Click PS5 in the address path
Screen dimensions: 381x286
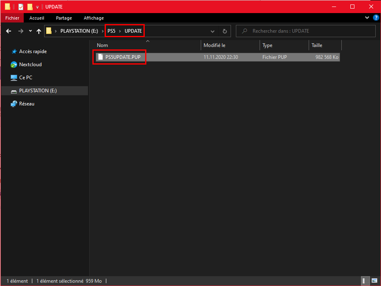[x=111, y=31]
